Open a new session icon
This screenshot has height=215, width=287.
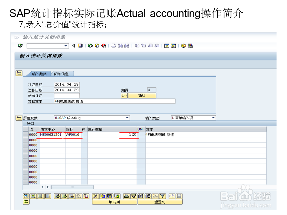[167, 45]
